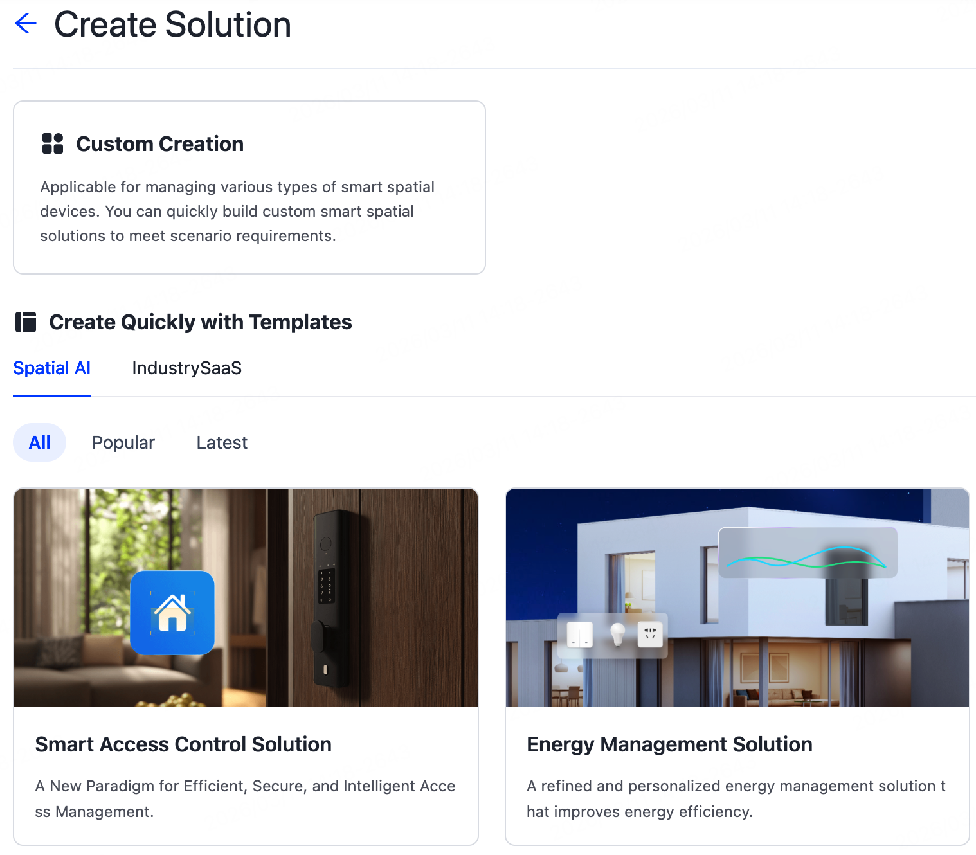Click the Create Quickly with Templates icon

click(x=26, y=321)
